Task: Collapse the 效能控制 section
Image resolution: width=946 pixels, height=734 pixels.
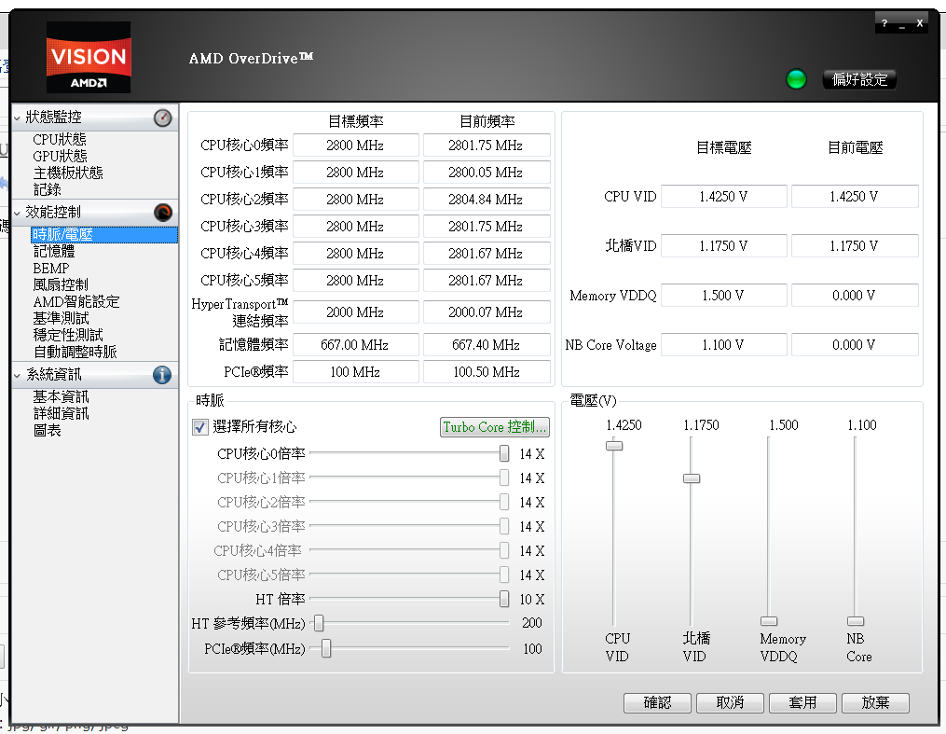Action: 17,213
